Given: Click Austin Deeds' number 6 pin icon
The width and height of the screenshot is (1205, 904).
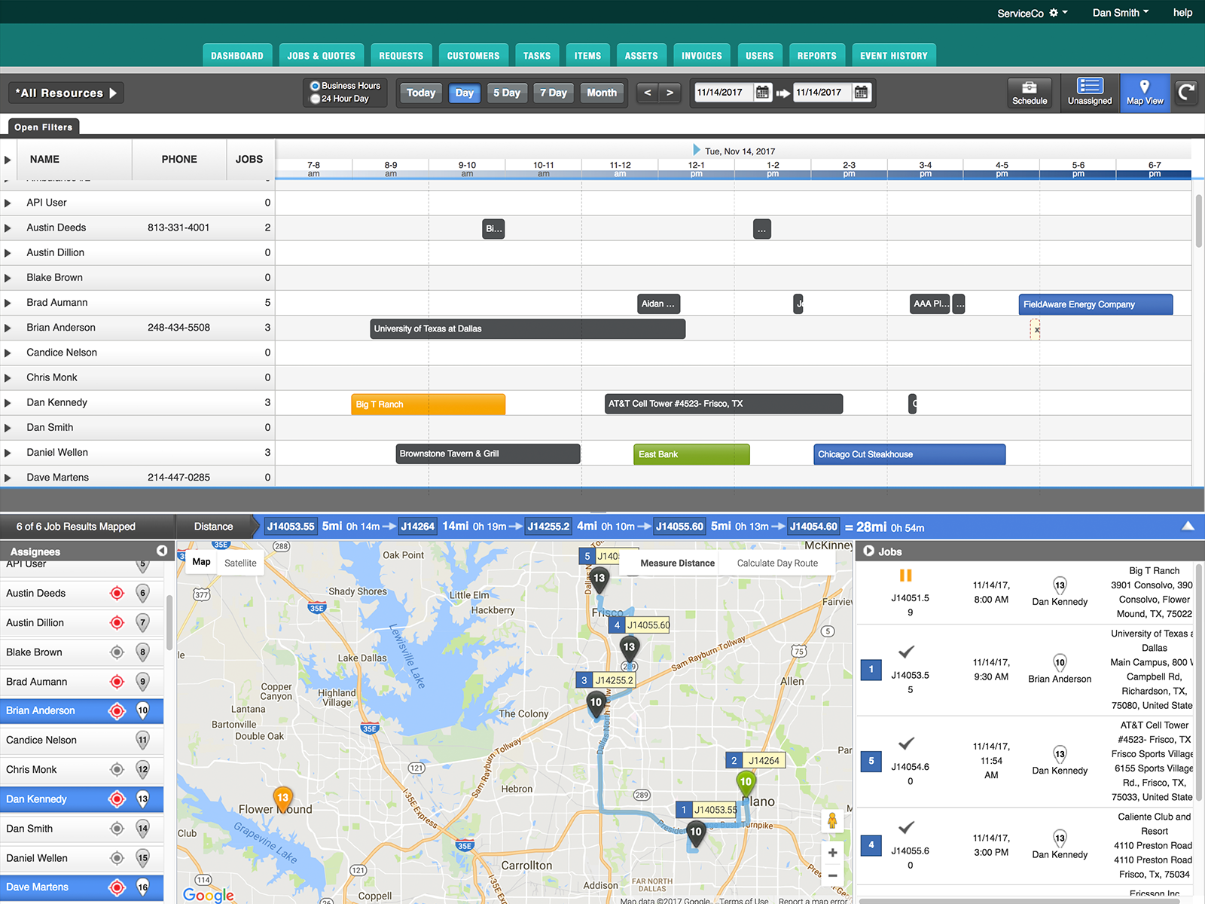Looking at the screenshot, I should tap(142, 594).
